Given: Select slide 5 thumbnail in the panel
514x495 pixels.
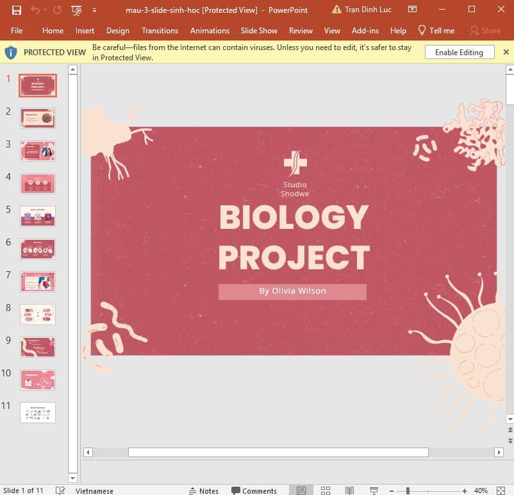Looking at the screenshot, I should [x=37, y=216].
